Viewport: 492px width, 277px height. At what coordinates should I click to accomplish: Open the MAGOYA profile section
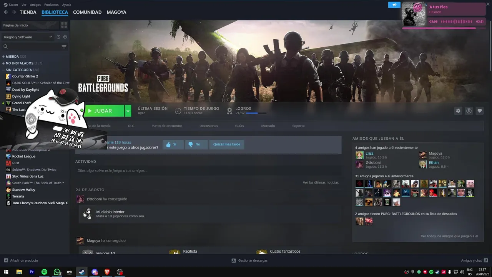[x=116, y=12]
